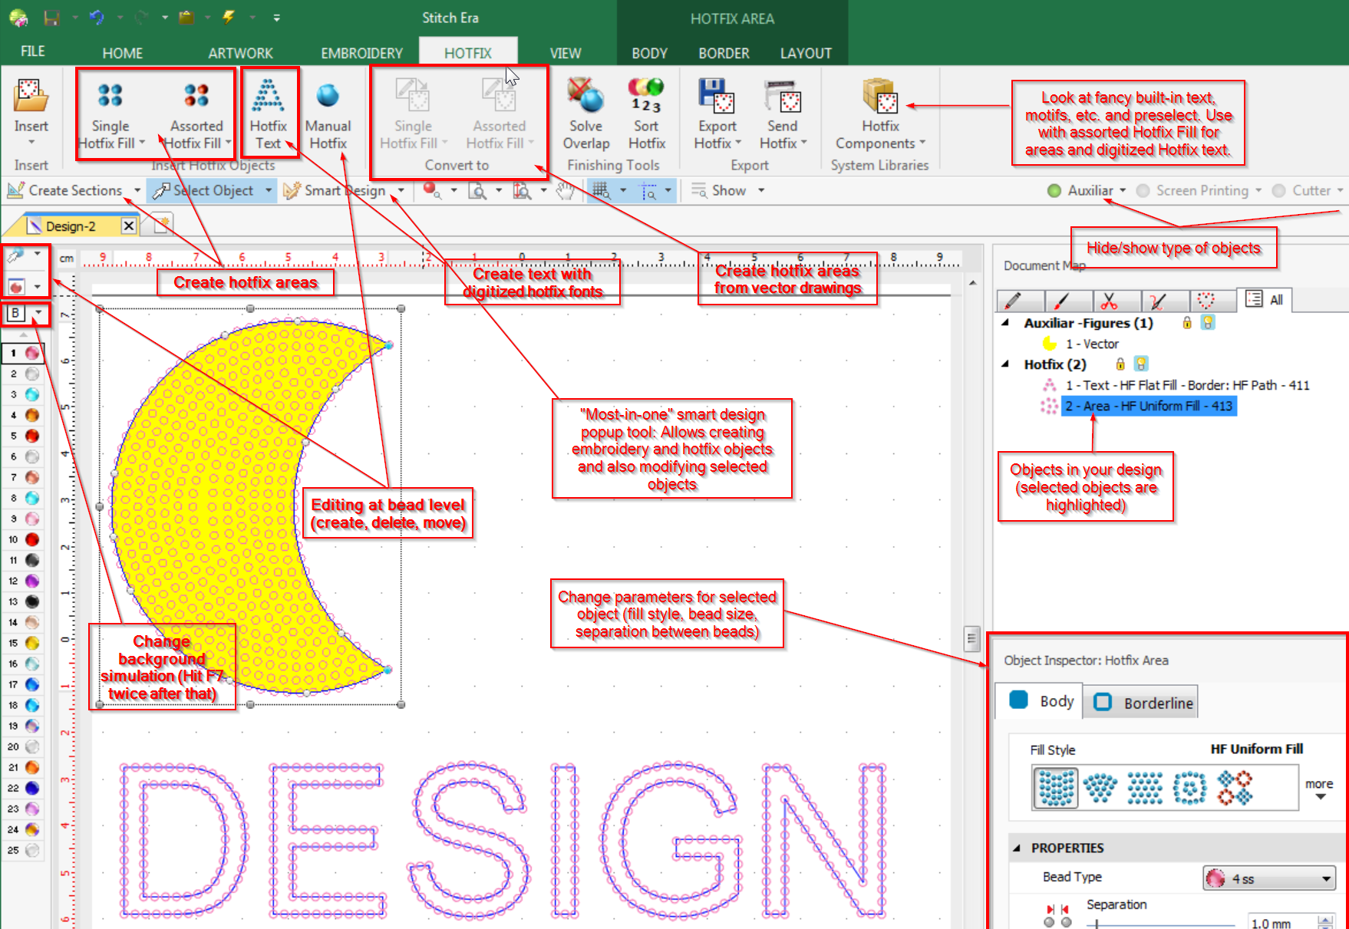Click the scissors filter in Document Map
The height and width of the screenshot is (929, 1349).
coord(1109,300)
